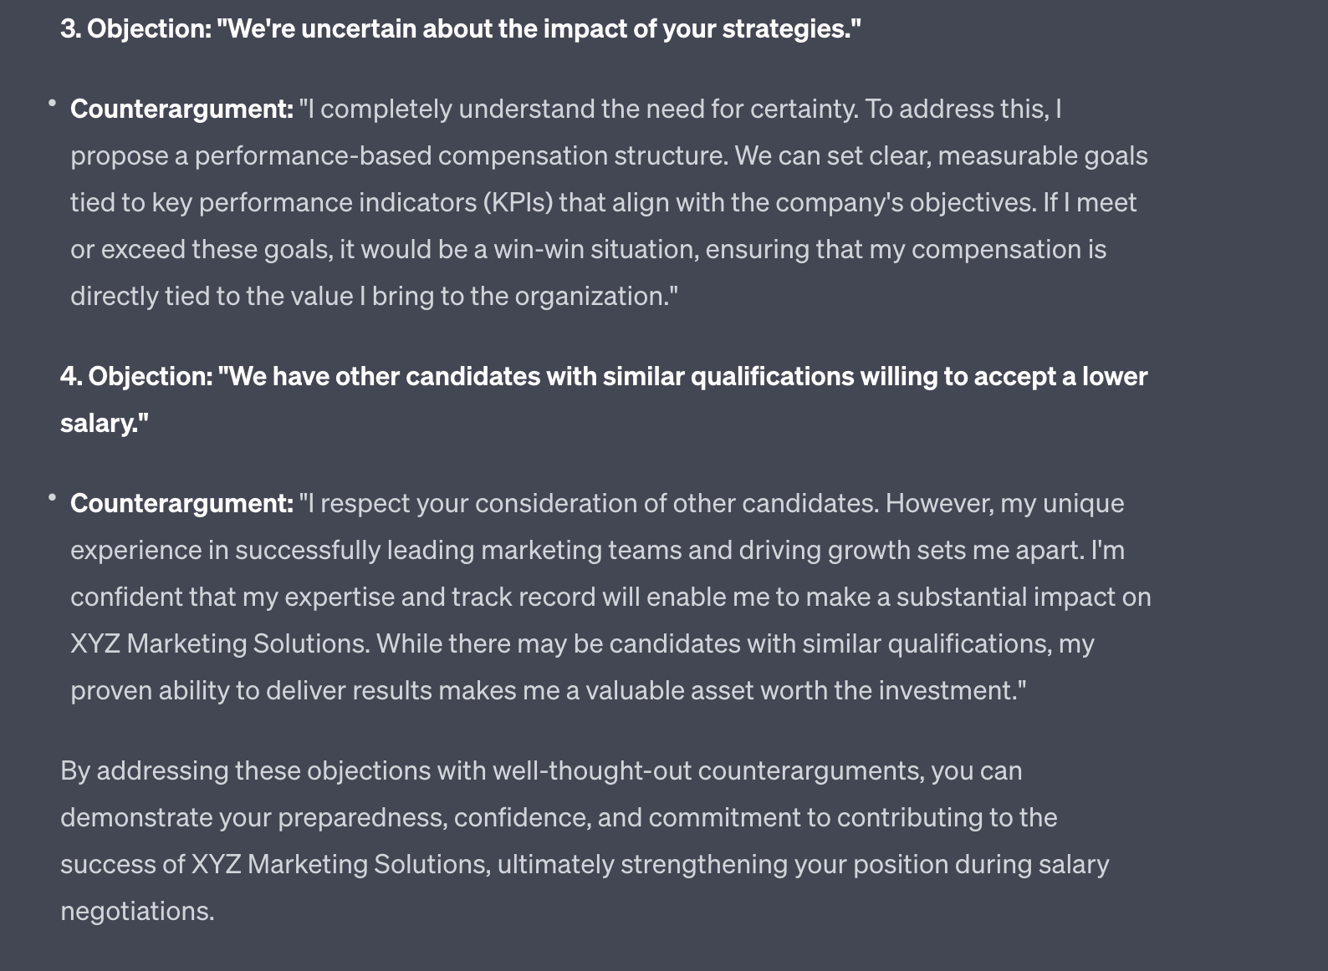The image size is (1328, 971).
Task: Click the bullet marker before second Counterargument
Action: coord(52,498)
